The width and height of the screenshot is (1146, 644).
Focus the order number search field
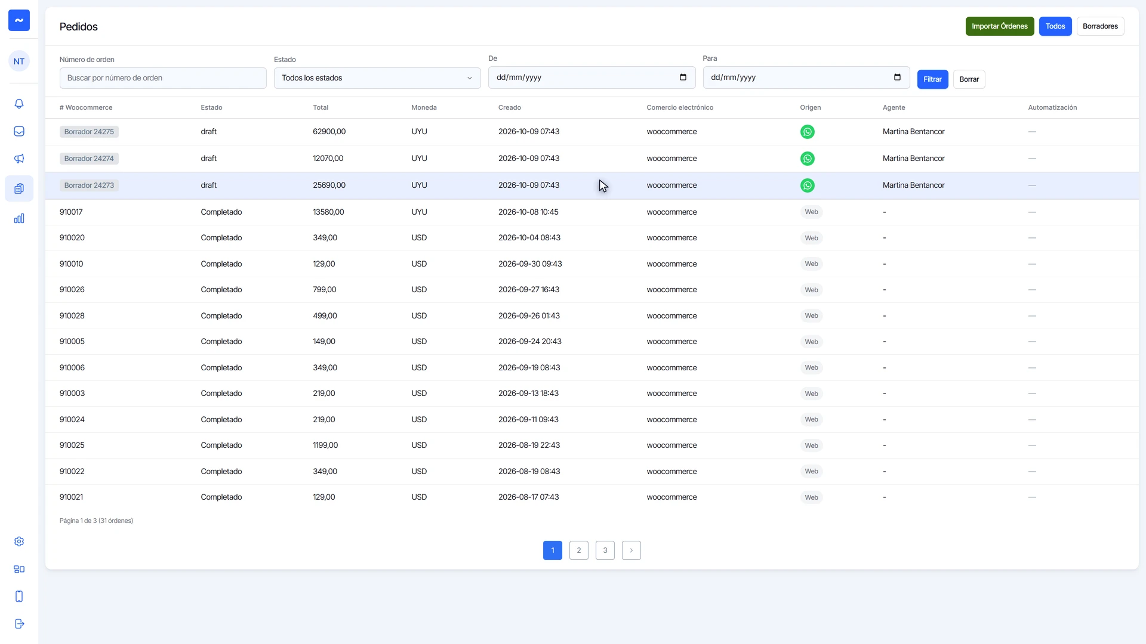163,78
